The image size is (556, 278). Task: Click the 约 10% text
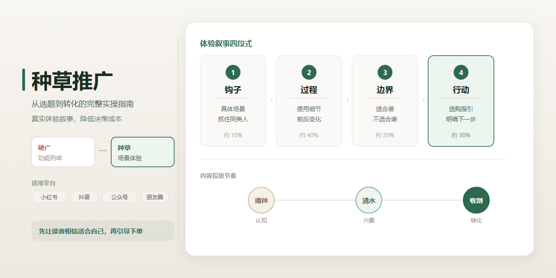pos(233,135)
